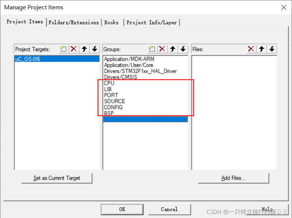Select the CPU group
This screenshot has width=292, height=218.
[145, 83]
